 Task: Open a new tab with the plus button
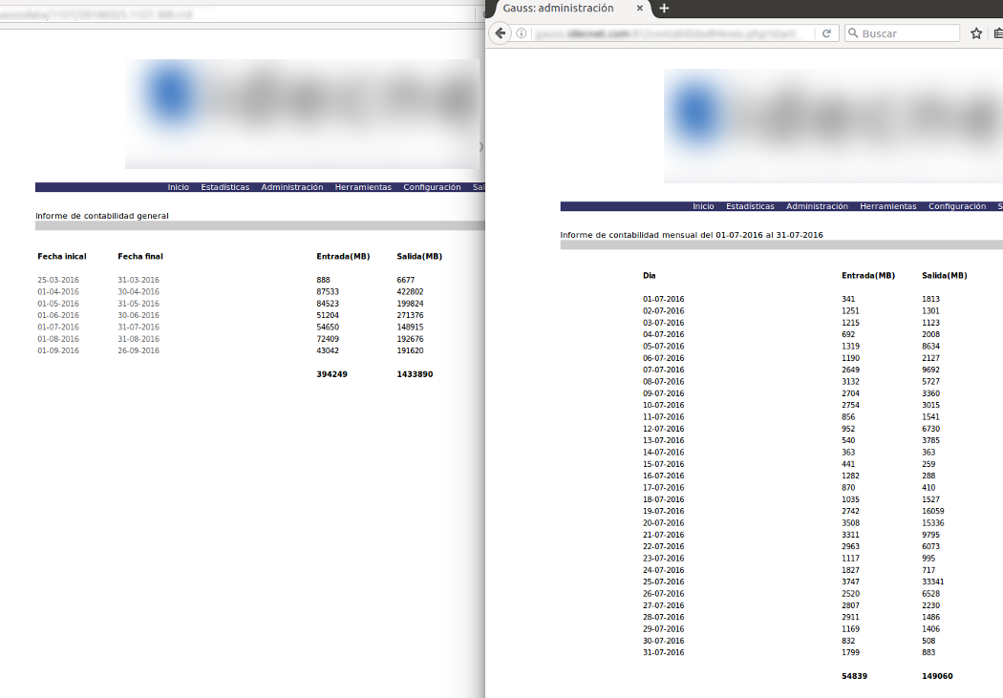[665, 9]
